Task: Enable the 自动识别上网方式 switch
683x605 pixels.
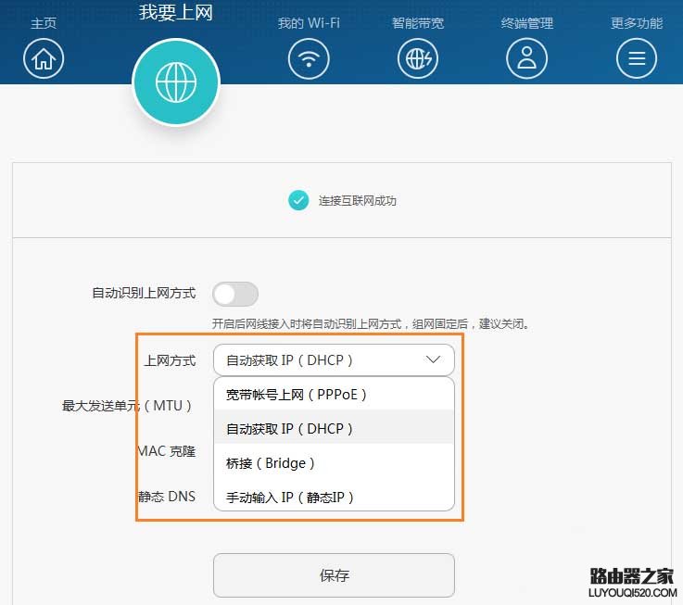Action: [235, 294]
